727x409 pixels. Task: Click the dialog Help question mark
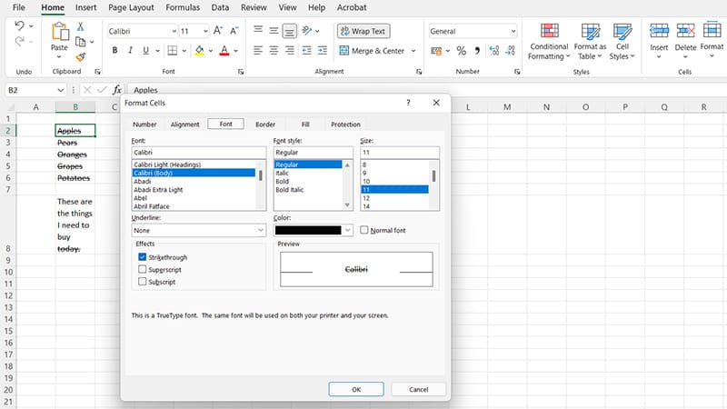point(408,103)
